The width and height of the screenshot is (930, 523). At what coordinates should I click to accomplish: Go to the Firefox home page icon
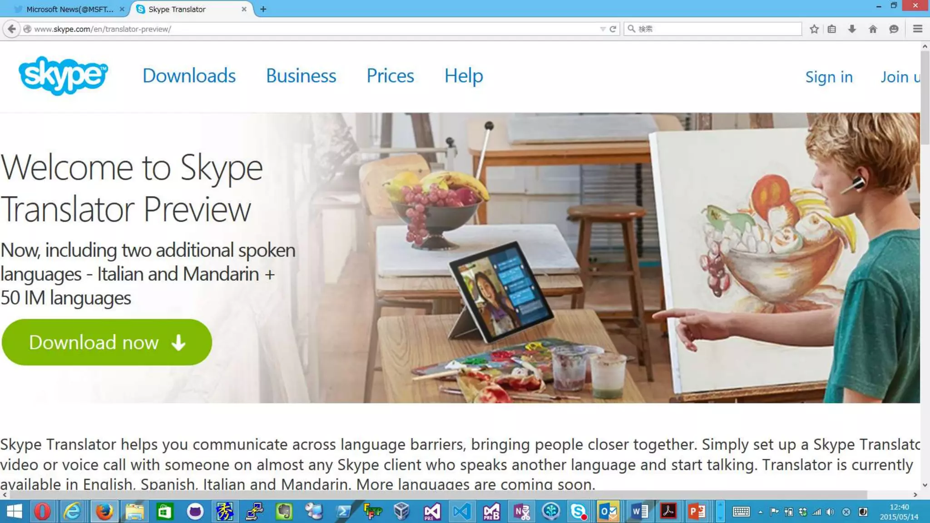[x=873, y=29]
